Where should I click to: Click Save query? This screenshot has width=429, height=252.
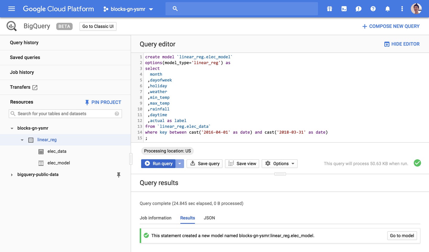pos(205,163)
